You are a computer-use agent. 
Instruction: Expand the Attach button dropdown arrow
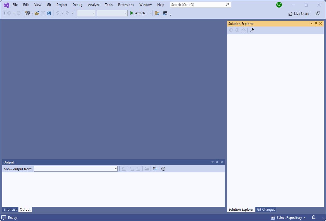click(150, 13)
